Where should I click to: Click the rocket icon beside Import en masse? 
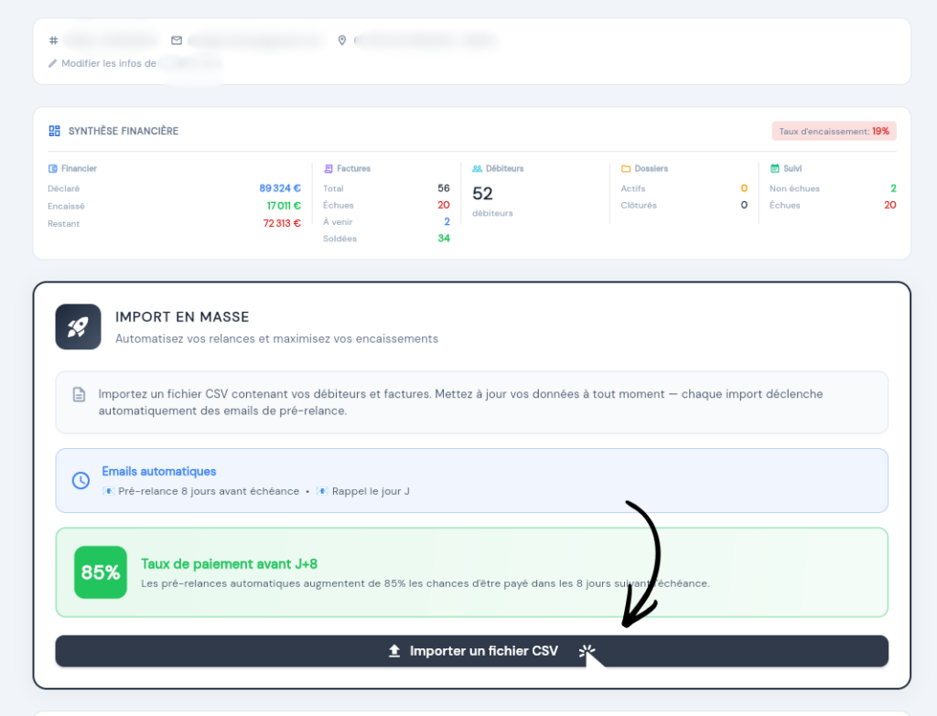coord(78,327)
